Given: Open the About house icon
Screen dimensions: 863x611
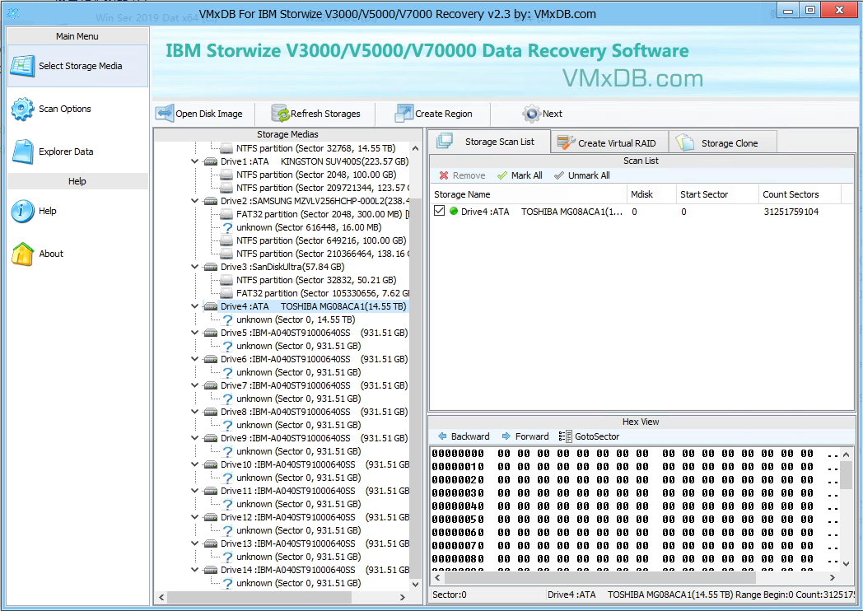Looking at the screenshot, I should point(22,254).
